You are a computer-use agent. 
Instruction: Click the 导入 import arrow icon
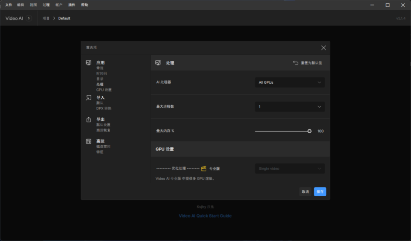click(x=89, y=97)
